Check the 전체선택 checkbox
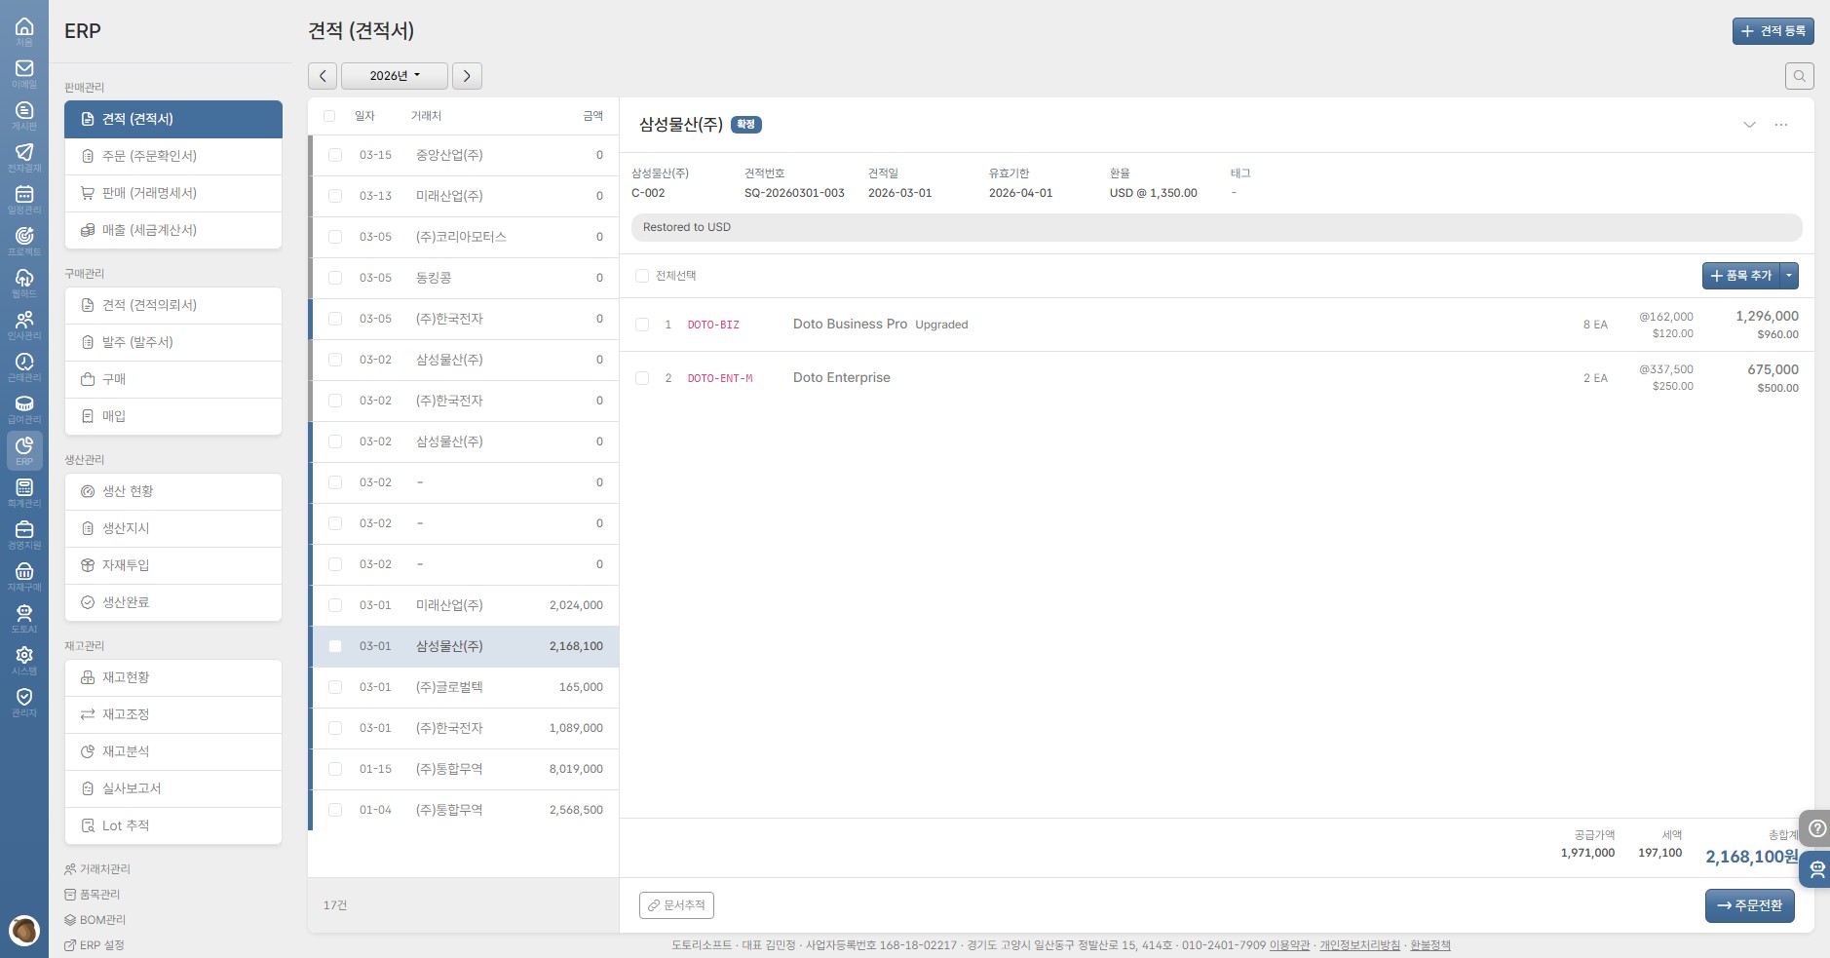This screenshot has width=1830, height=958. (642, 276)
